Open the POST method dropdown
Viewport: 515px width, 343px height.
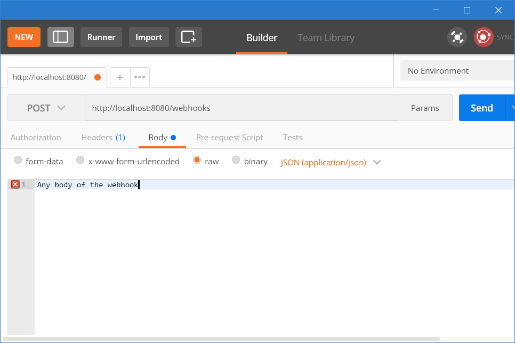click(x=45, y=107)
